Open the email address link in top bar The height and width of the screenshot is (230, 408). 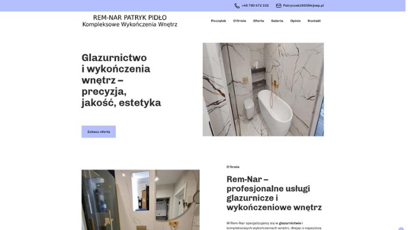click(304, 5)
